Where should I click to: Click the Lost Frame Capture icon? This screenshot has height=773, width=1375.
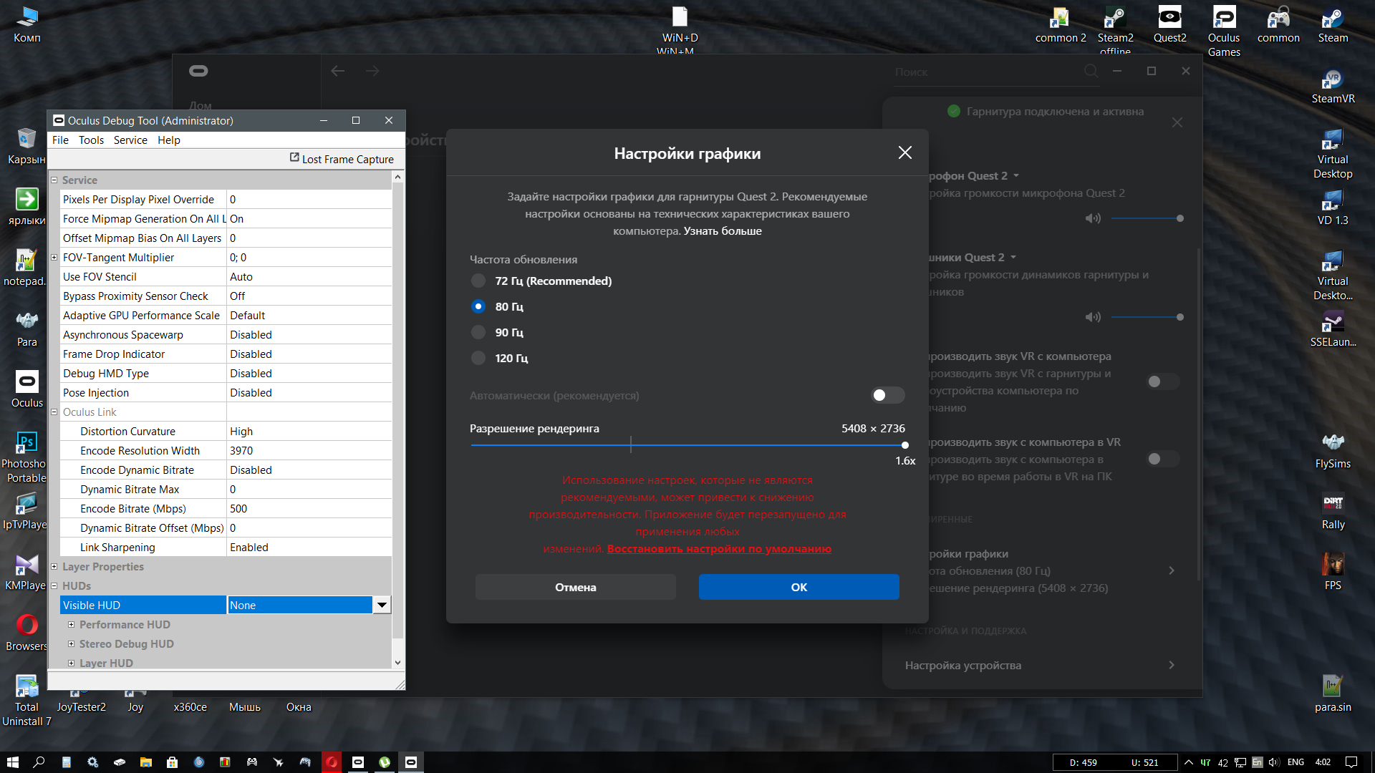pyautogui.click(x=294, y=157)
